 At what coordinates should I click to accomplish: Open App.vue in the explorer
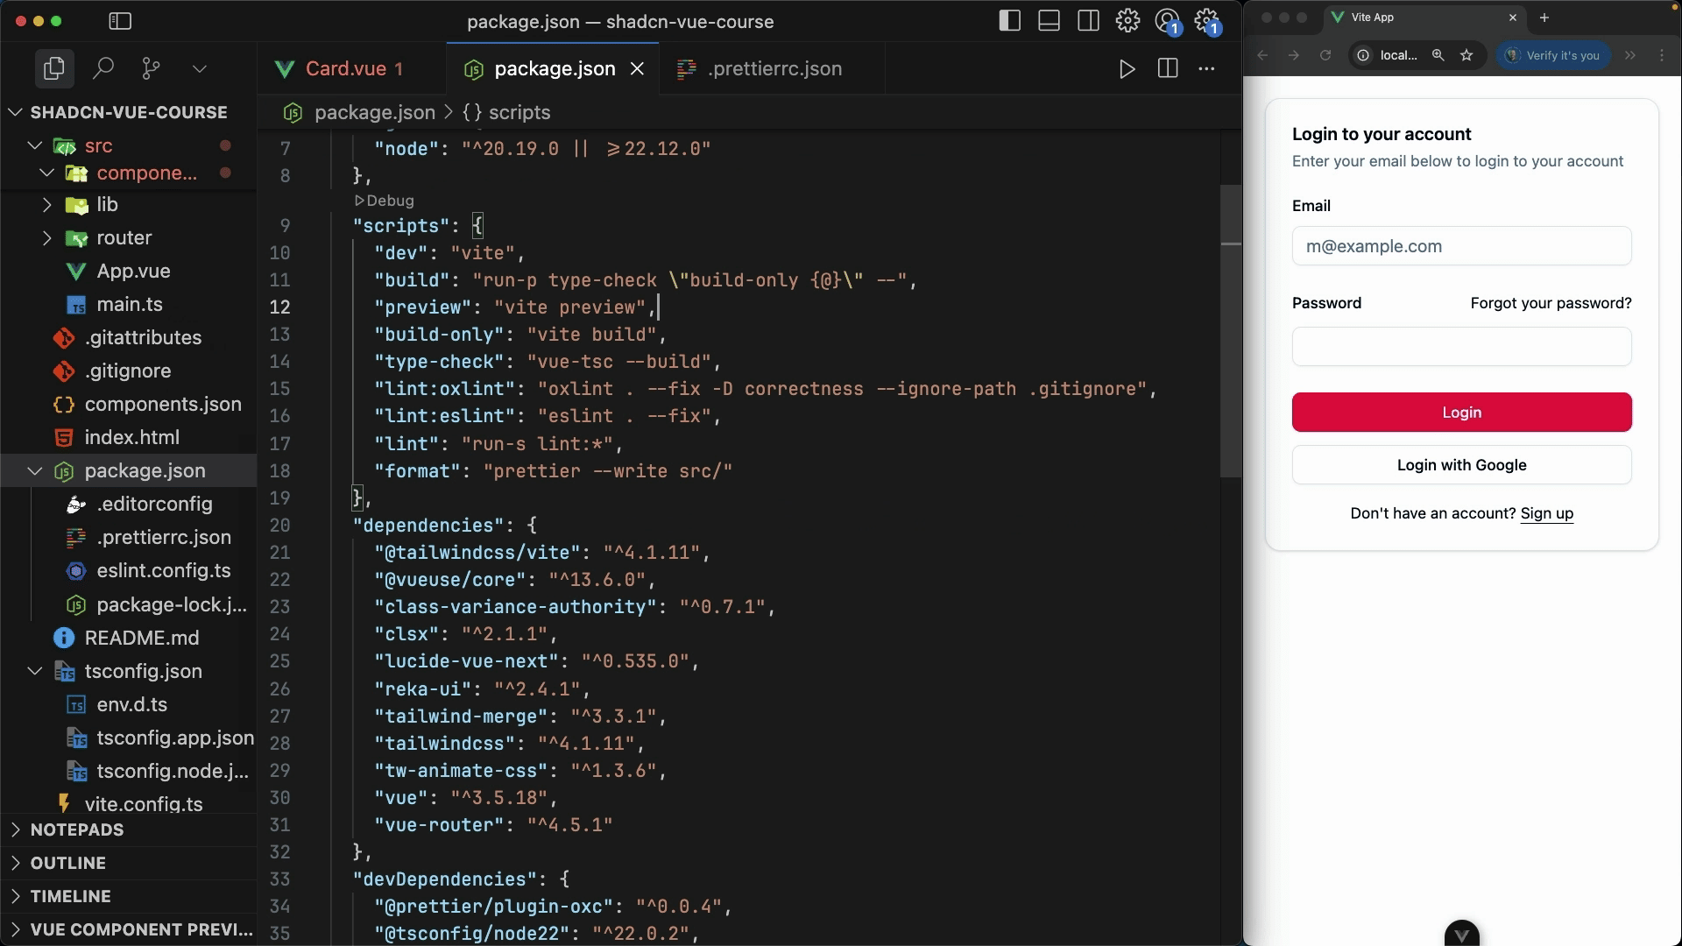coord(133,272)
